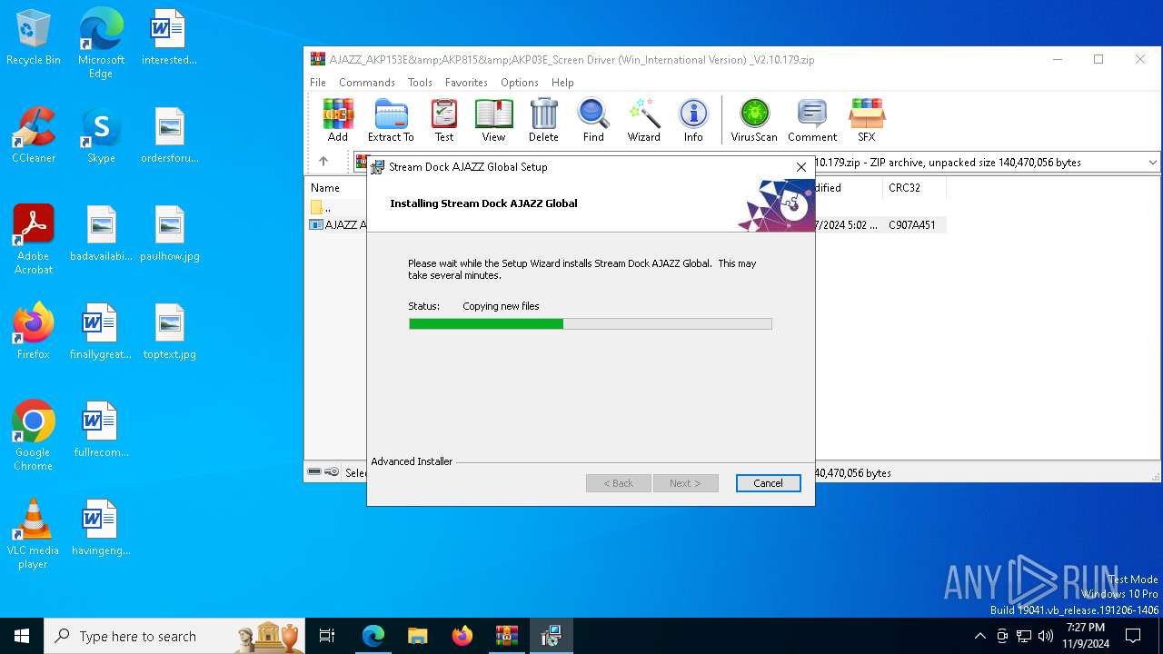
Task: Click the SFX toolbar icon
Action: tap(867, 121)
